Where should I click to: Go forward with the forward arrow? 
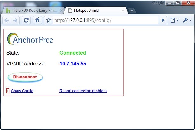[x=15, y=20]
